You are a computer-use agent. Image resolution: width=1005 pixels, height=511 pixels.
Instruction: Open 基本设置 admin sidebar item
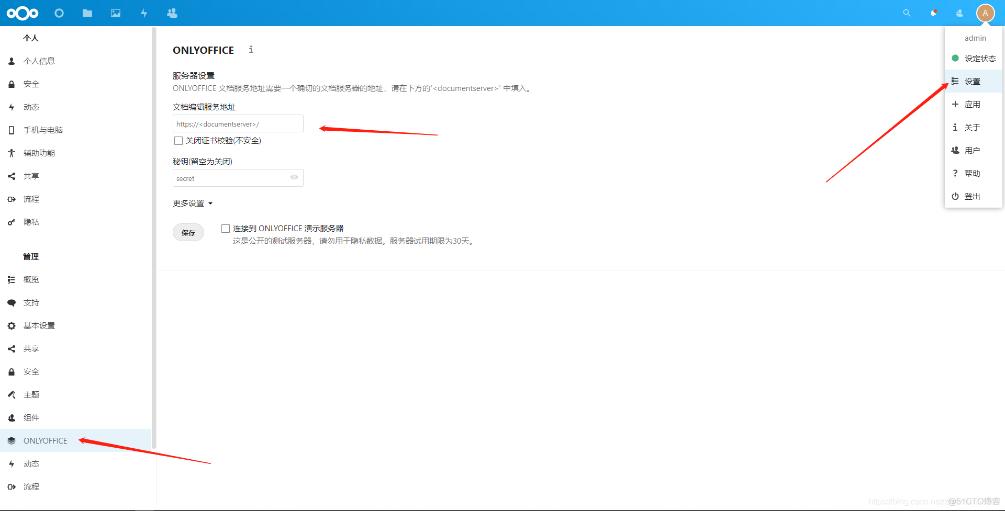click(75, 325)
